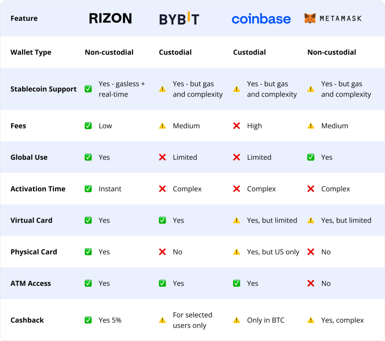Click Bybit's 'For selected users only' text

pos(192,320)
